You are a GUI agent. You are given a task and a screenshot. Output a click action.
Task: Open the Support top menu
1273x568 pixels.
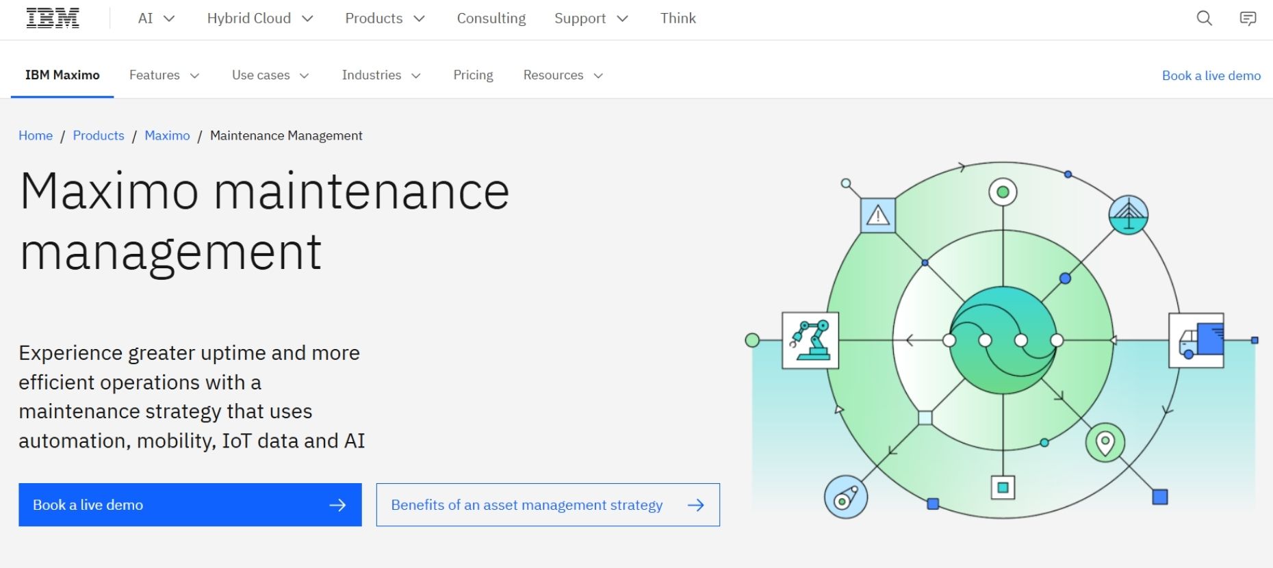point(591,18)
